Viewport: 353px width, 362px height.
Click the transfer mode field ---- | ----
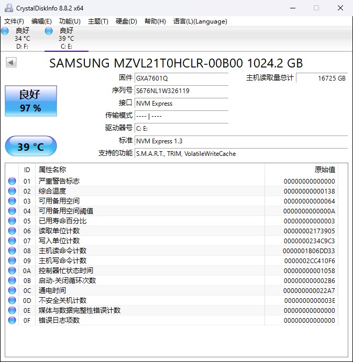point(181,116)
